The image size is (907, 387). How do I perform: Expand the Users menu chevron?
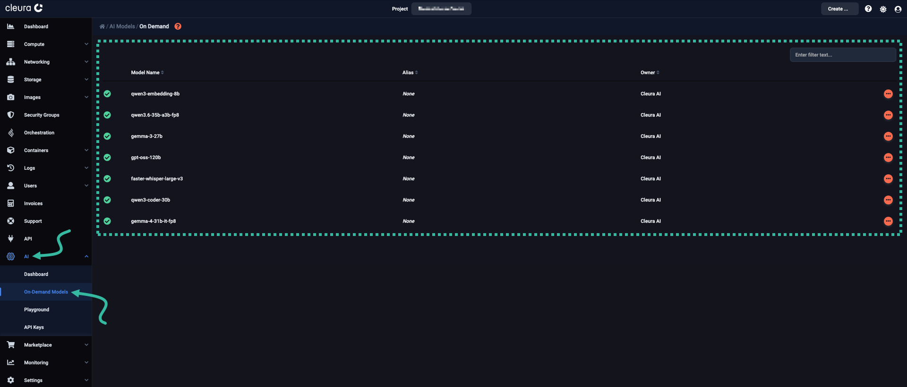click(86, 185)
